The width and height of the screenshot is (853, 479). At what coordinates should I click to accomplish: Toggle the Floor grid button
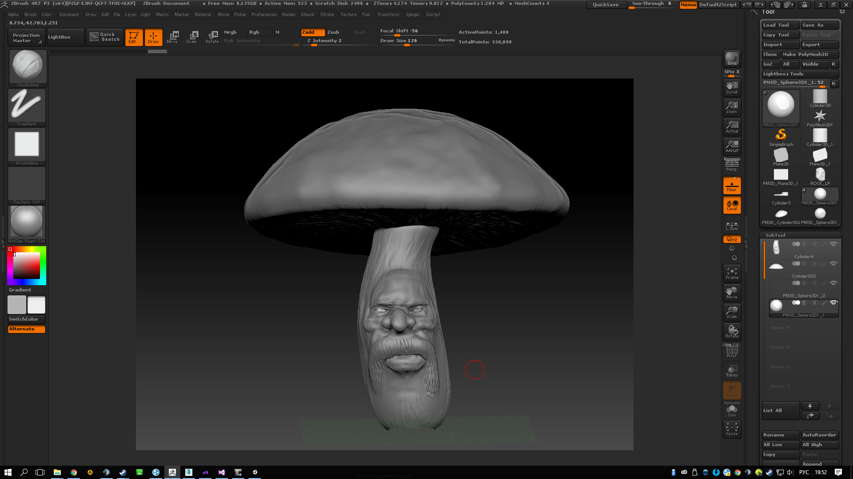coord(732,185)
